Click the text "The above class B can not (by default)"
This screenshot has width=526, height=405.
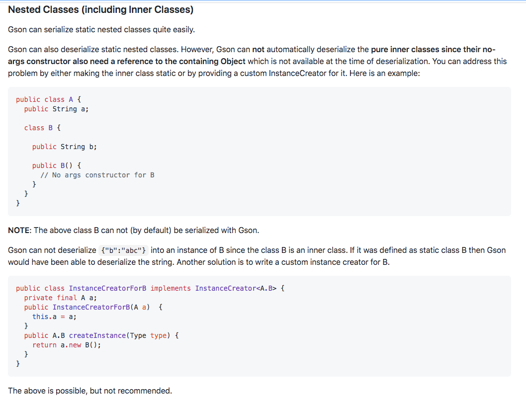pyautogui.click(x=102, y=230)
